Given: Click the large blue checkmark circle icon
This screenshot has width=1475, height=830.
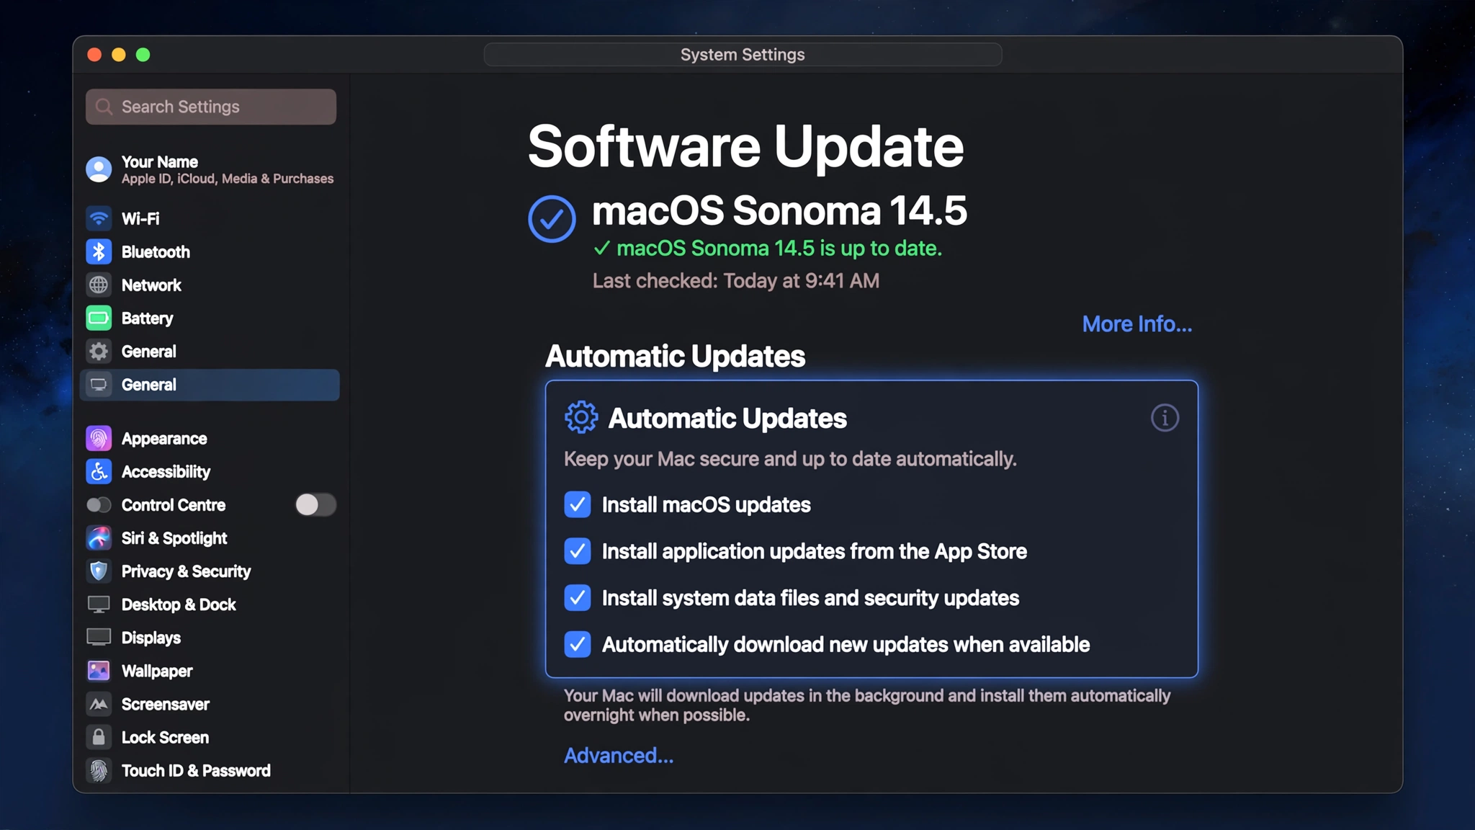Looking at the screenshot, I should (x=552, y=219).
